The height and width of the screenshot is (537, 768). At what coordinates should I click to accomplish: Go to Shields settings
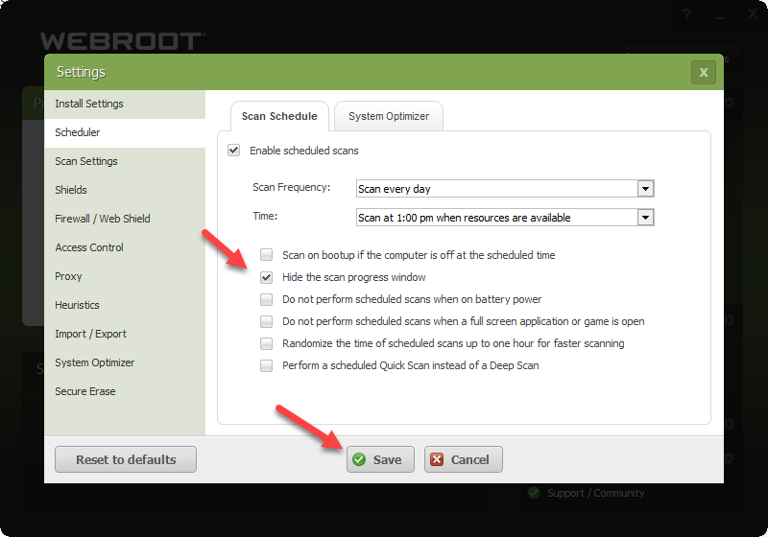coord(125,190)
